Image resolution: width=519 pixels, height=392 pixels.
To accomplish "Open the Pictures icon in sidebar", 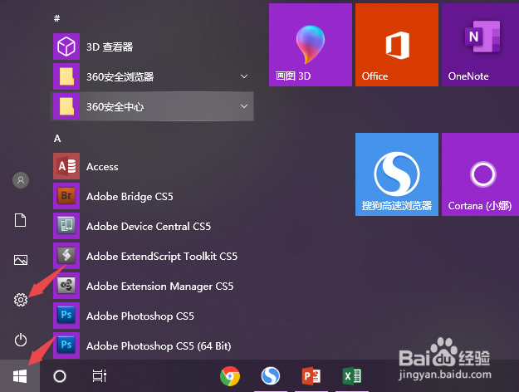I will coord(21,260).
